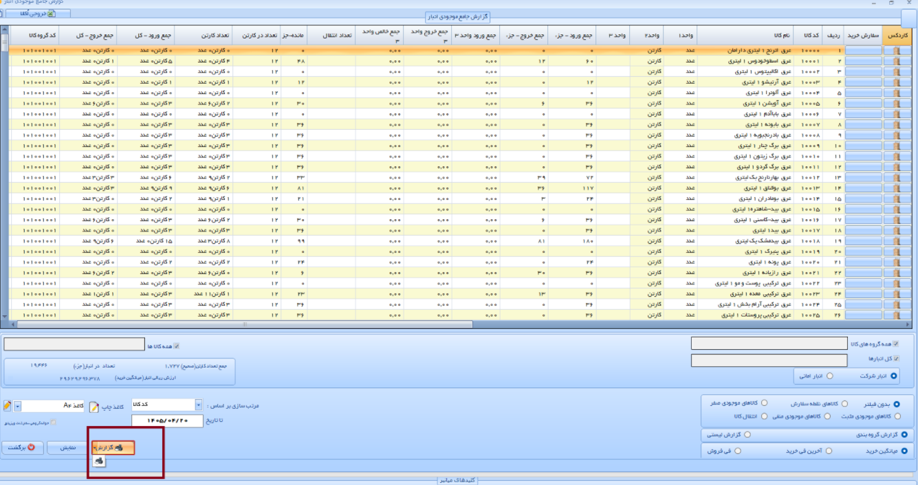Select the میانگین خرید price option
The width and height of the screenshot is (918, 485).
click(904, 451)
